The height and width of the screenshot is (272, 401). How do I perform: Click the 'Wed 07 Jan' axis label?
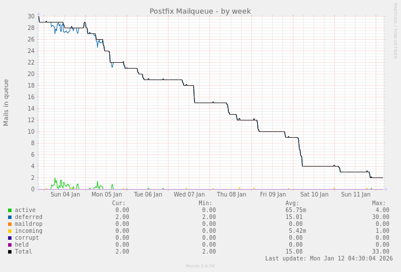coord(189,194)
